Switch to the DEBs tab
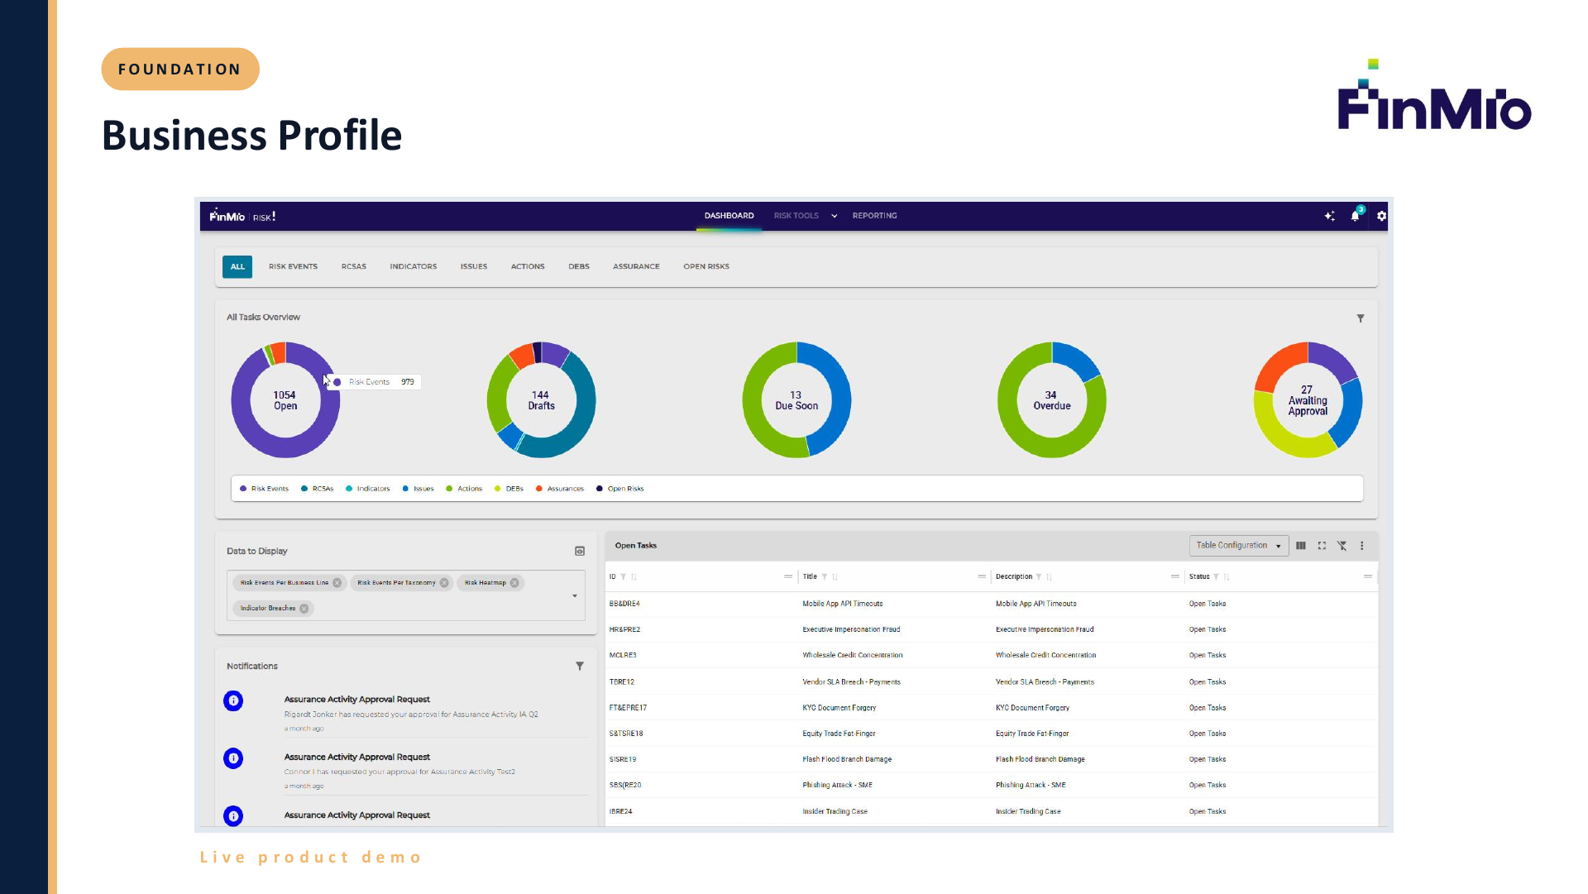1588x894 pixels. 578,267
